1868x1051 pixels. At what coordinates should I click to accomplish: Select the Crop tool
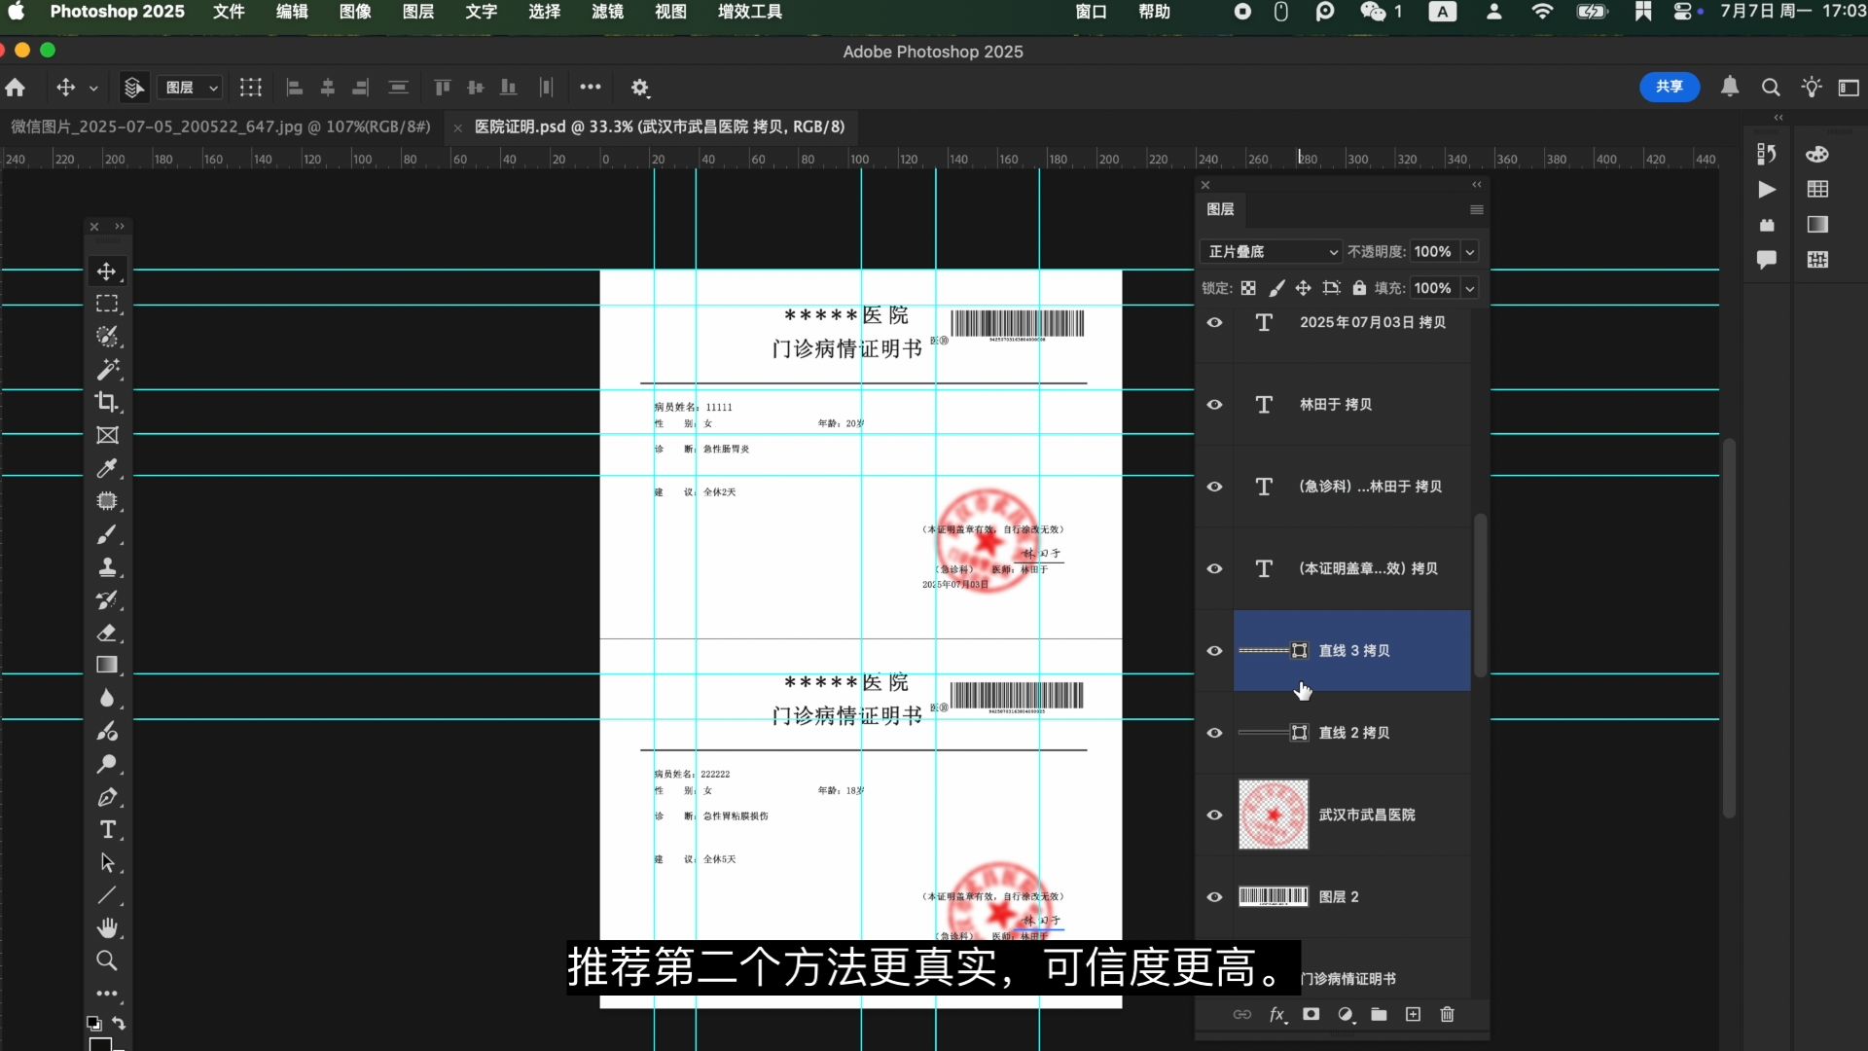pos(107,402)
